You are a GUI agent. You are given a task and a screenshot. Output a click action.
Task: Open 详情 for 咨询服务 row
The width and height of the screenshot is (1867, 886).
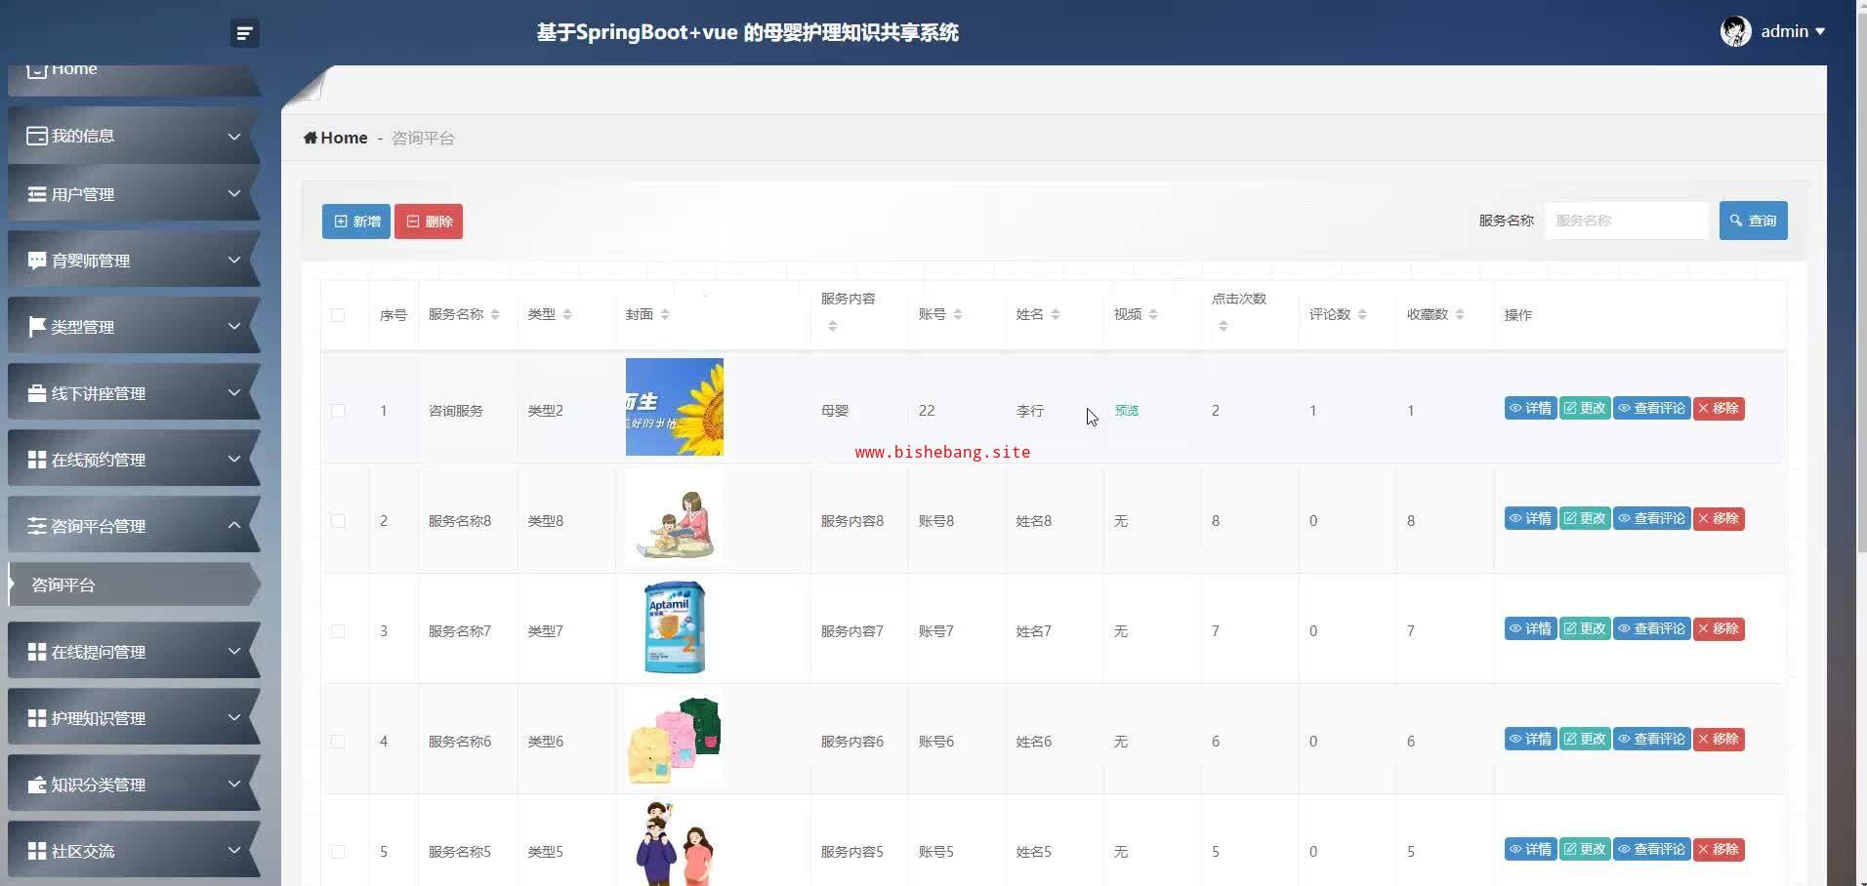click(1530, 408)
